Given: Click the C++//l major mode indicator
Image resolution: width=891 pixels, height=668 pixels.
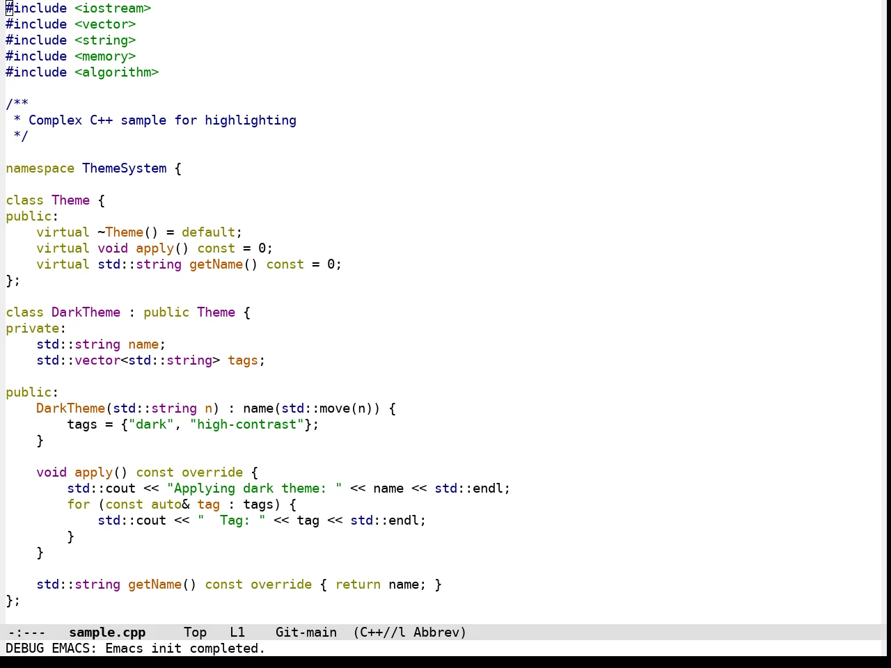Looking at the screenshot, I should click(x=379, y=633).
